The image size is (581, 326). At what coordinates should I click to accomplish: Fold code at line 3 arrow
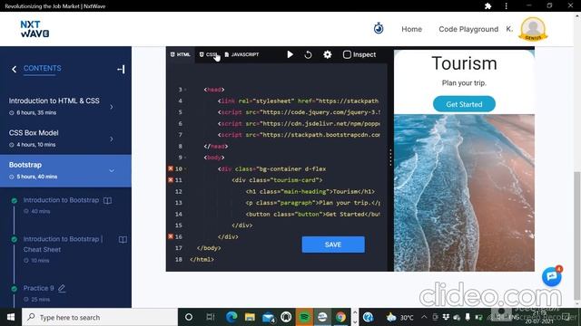(x=185, y=90)
